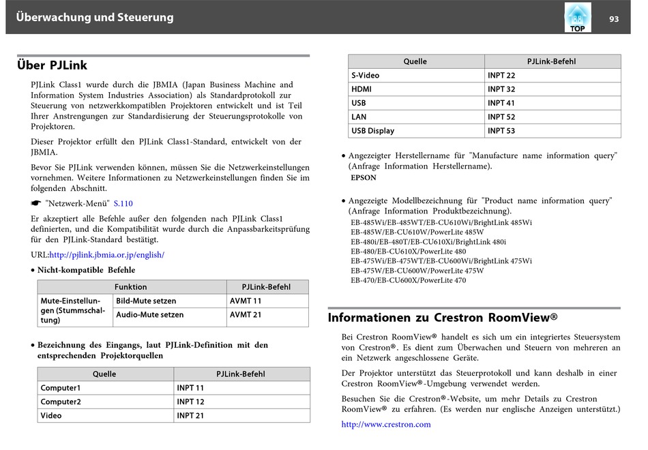The width and height of the screenshot is (648, 450).
Task: Click the Video source cell
Action: tap(105, 415)
